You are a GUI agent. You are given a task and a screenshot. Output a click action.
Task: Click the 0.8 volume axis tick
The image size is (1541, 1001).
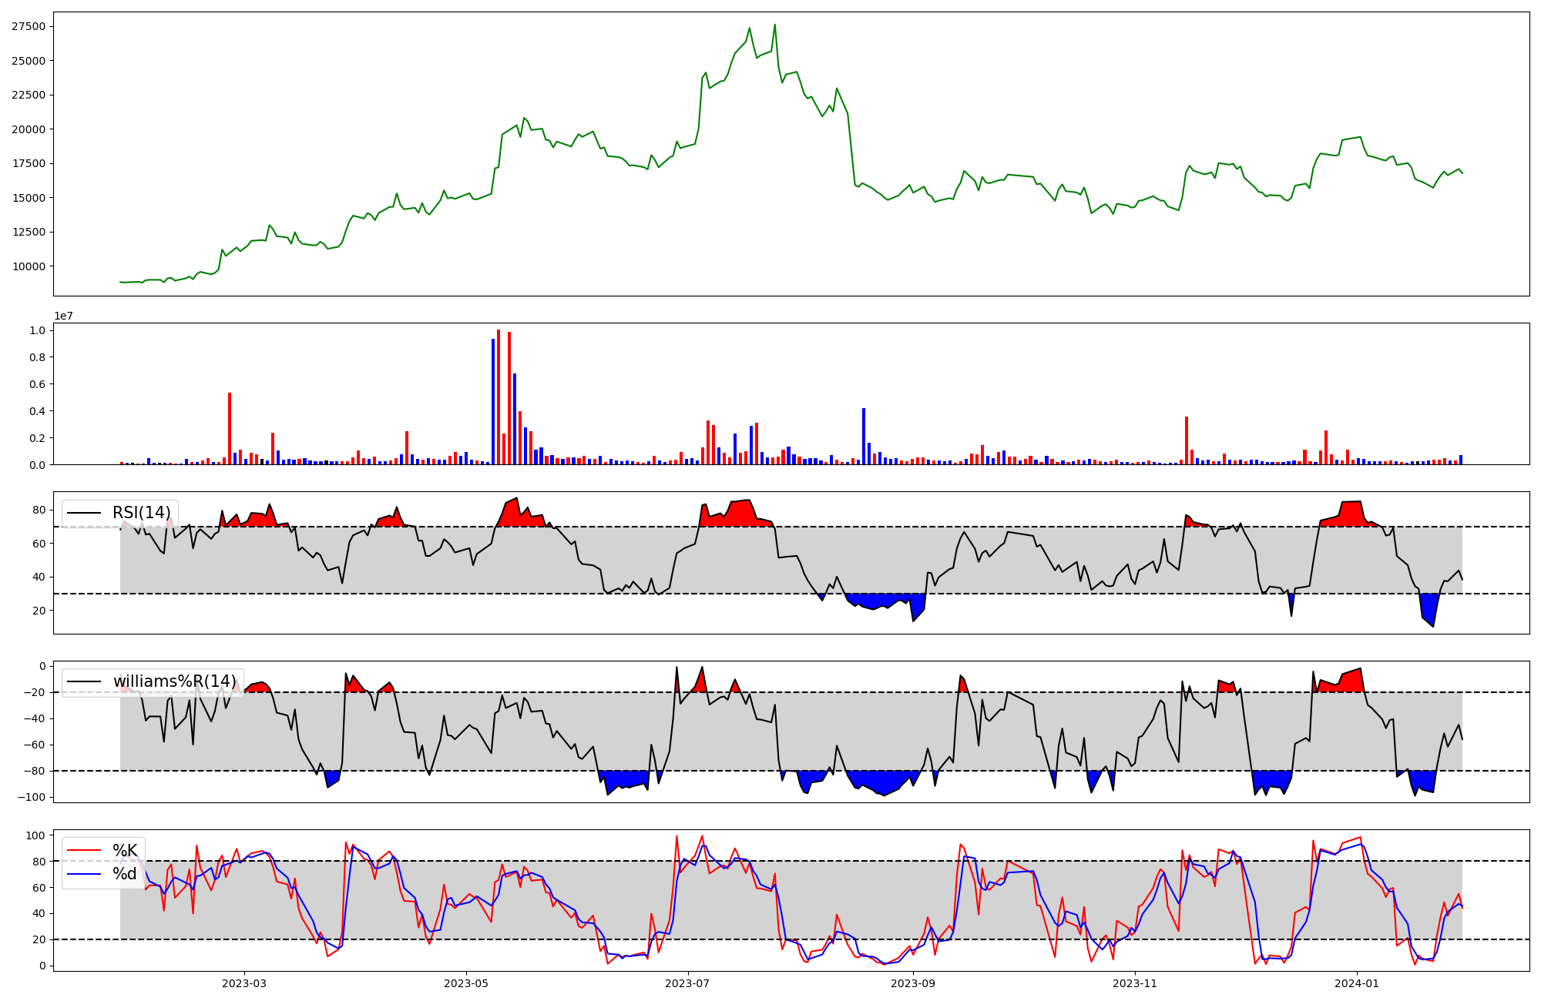(x=37, y=357)
